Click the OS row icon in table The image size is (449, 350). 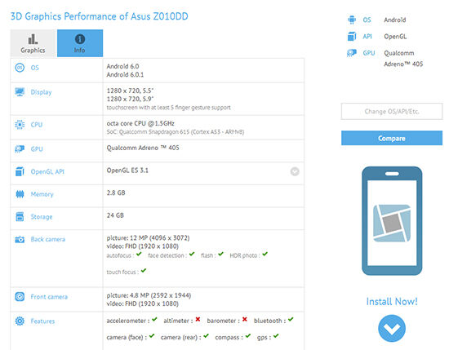coord(20,68)
